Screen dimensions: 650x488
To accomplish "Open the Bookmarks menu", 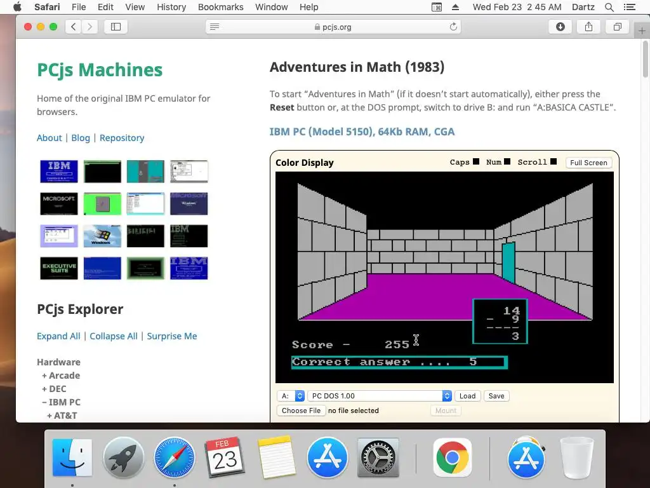I will 220,7.
